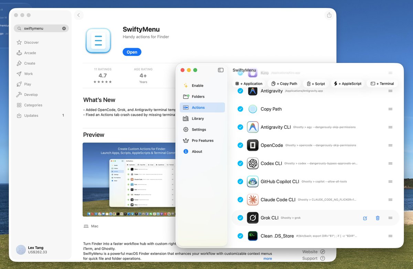
Task: Add a new Terminal action
Action: 382,83
